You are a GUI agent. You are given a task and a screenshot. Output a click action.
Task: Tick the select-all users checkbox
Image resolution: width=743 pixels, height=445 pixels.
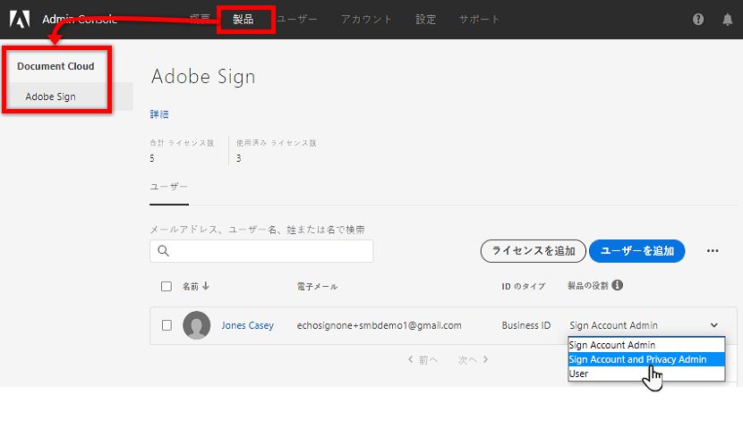[x=167, y=286]
